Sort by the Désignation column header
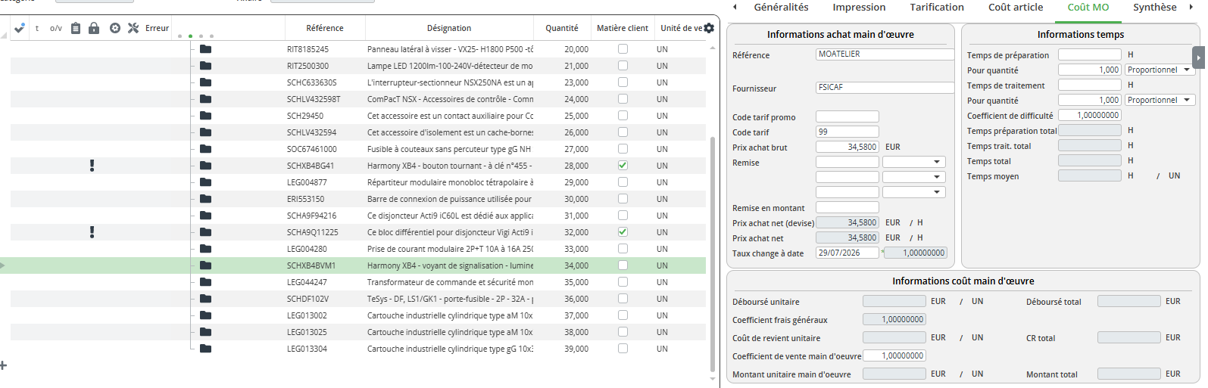The height and width of the screenshot is (388, 1208). [x=449, y=28]
